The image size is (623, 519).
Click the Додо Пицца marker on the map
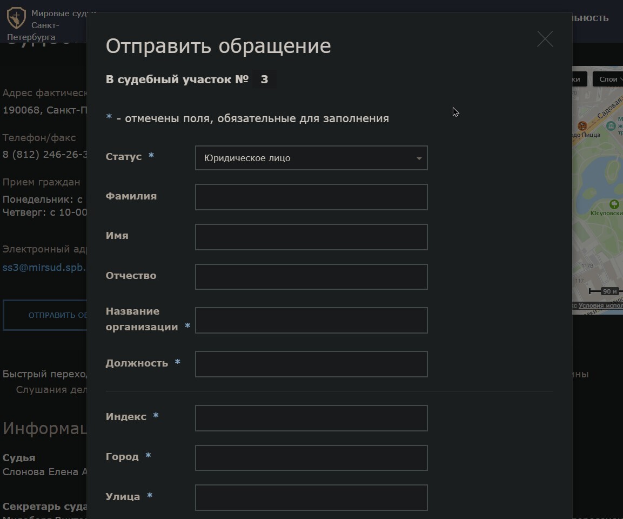582,126
